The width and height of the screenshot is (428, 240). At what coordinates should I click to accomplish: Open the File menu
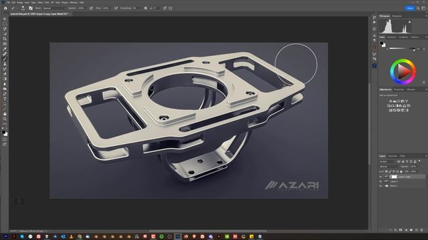(9, 3)
